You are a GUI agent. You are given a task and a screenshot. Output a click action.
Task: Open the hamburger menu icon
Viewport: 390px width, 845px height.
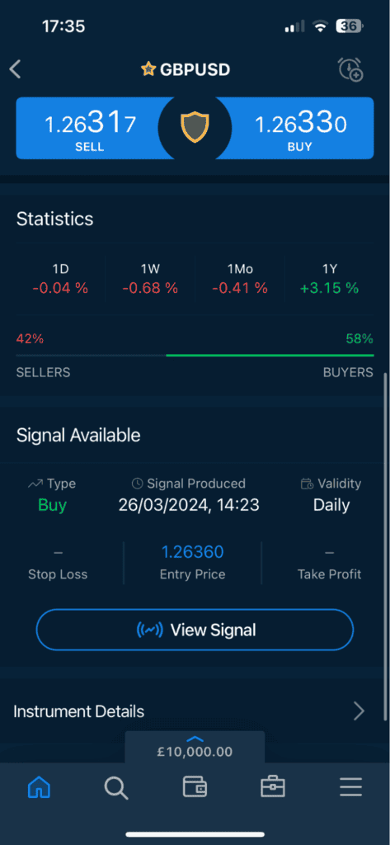coord(350,787)
